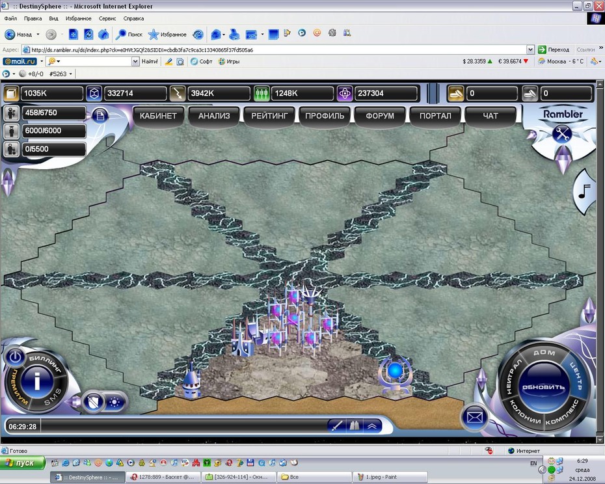Go to НЕЙТРАЛ on navigation wheel
Screen dimensions: 605x484
[x=513, y=377]
